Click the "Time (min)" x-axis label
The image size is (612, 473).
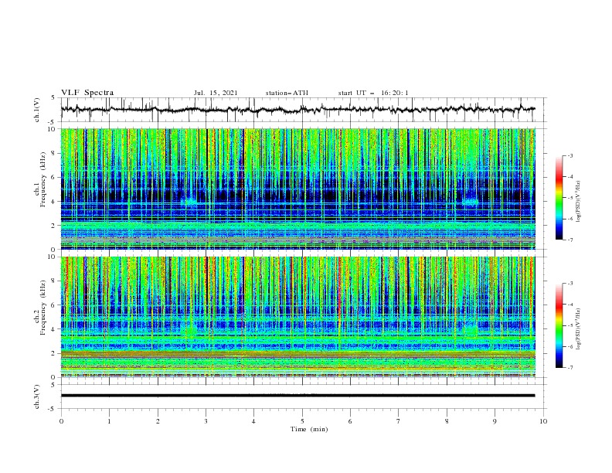click(309, 429)
